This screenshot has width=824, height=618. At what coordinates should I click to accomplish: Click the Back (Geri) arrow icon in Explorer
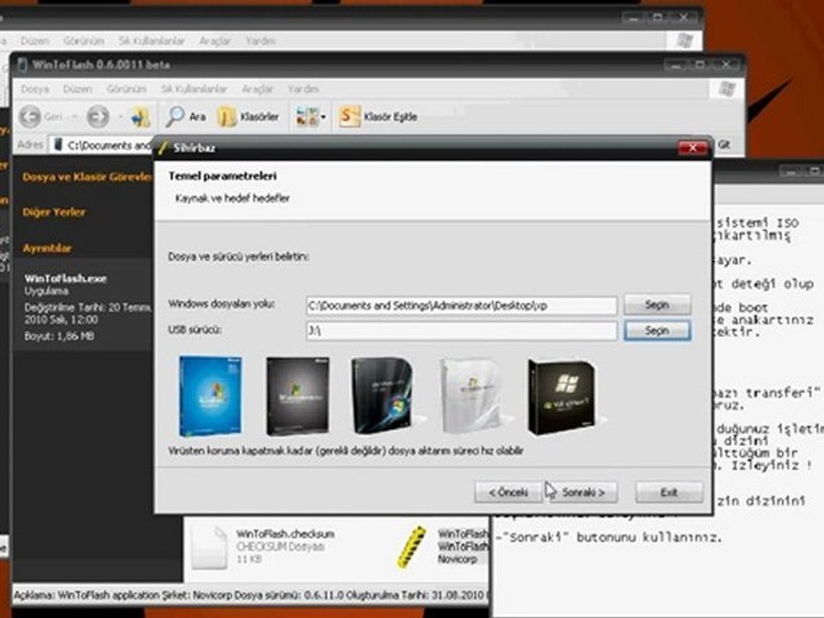30,116
